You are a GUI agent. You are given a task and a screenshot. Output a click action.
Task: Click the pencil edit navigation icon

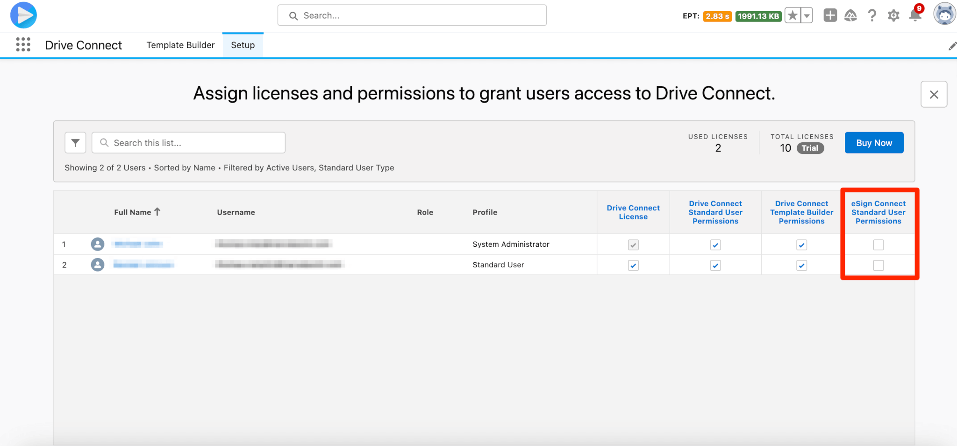coord(952,46)
